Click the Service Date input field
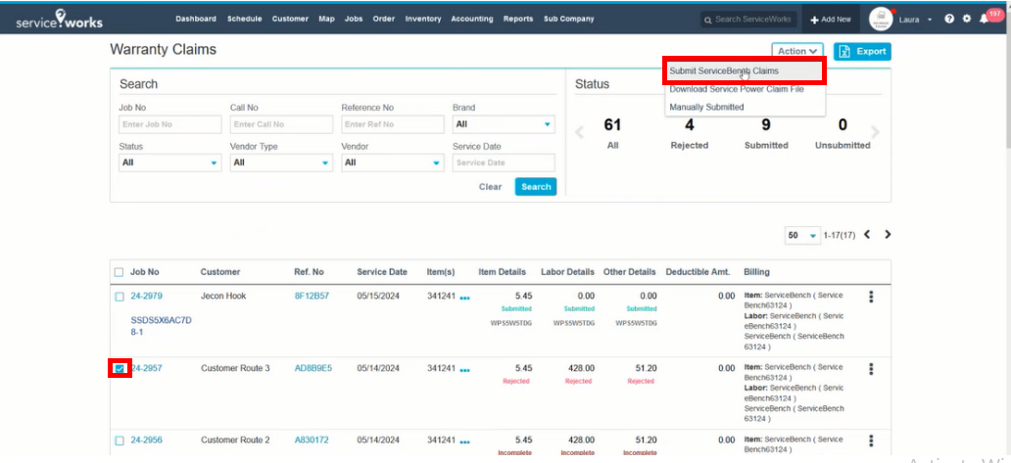The height and width of the screenshot is (463, 1011). (504, 162)
